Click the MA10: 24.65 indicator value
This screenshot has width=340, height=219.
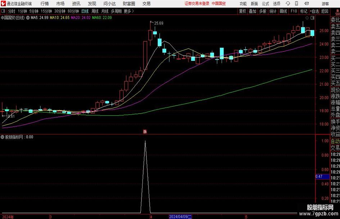tap(60, 18)
